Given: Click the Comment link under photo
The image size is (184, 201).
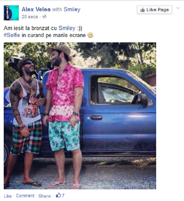Looking at the screenshot, I should pyautogui.click(x=25, y=196).
